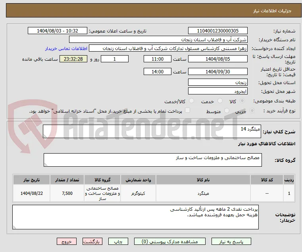Click the ساعت باقی مانده label
Screen dimensions: 302x252
pos(40,59)
